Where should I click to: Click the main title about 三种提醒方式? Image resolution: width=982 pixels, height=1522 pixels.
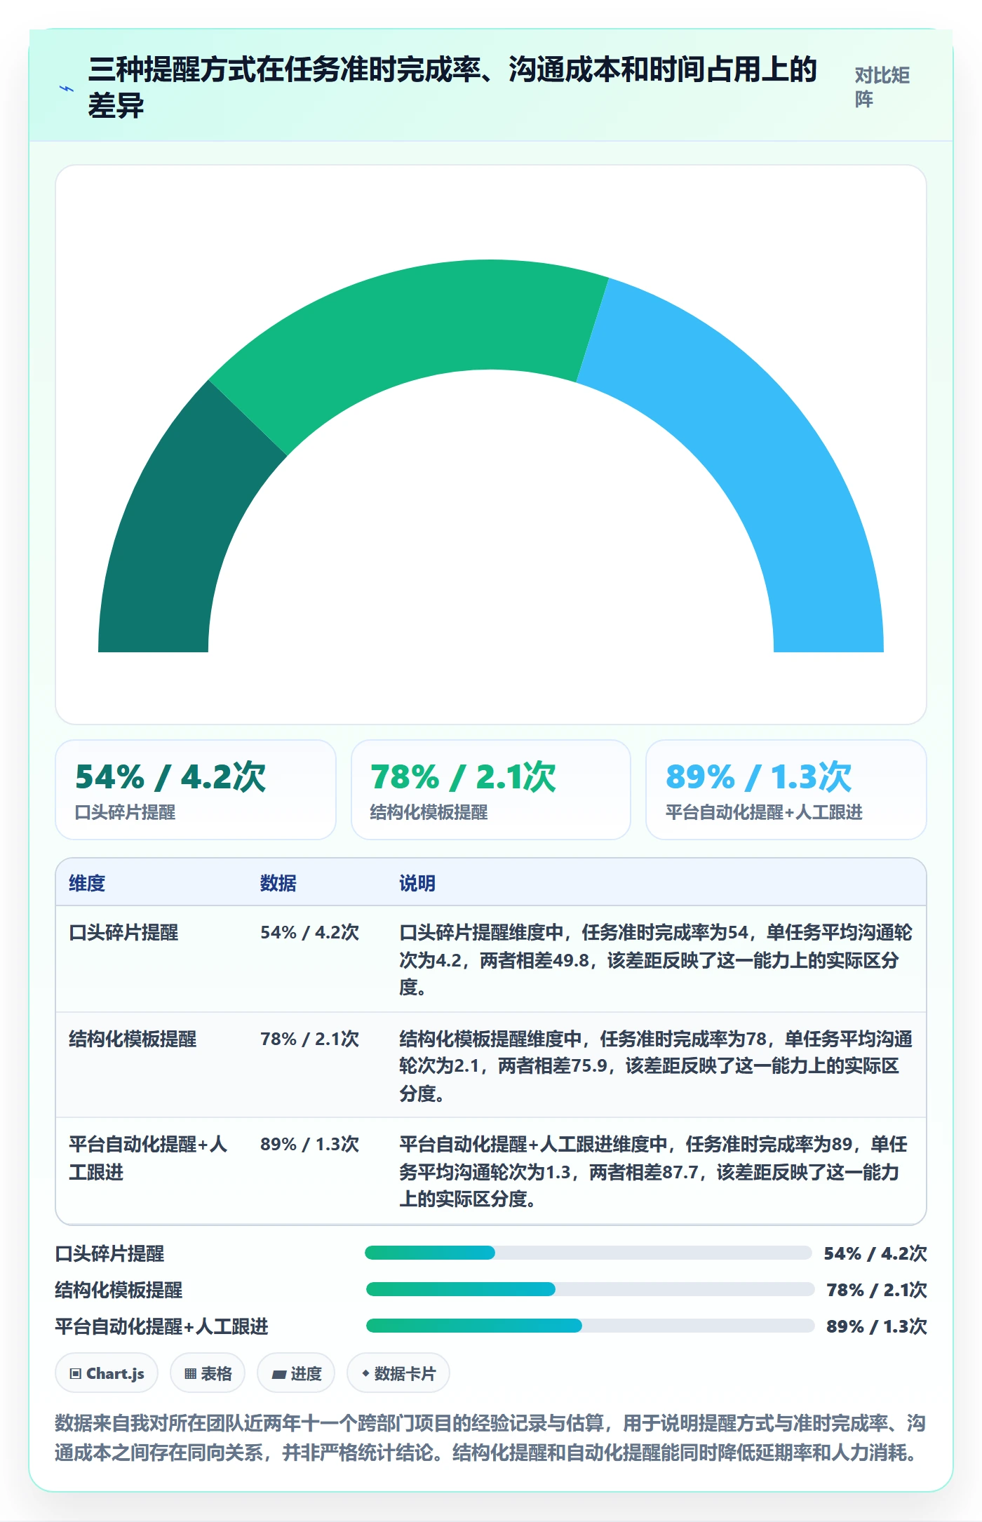pos(452,88)
